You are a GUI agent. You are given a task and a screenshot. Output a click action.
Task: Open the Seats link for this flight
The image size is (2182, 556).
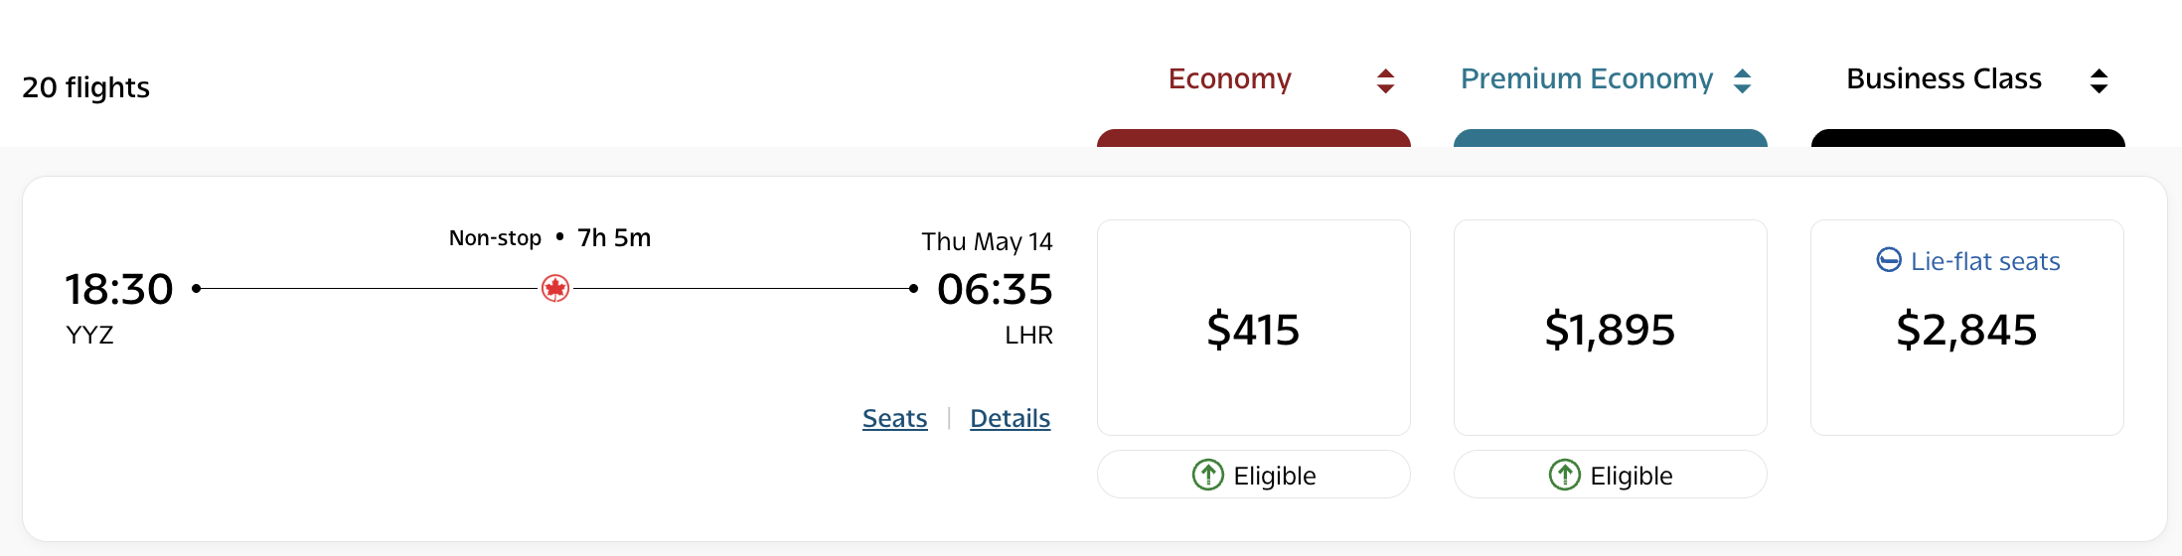(x=894, y=418)
